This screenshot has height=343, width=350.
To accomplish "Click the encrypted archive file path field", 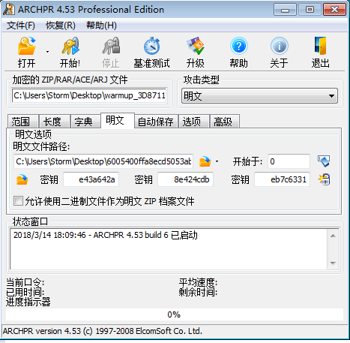I will click(89, 95).
